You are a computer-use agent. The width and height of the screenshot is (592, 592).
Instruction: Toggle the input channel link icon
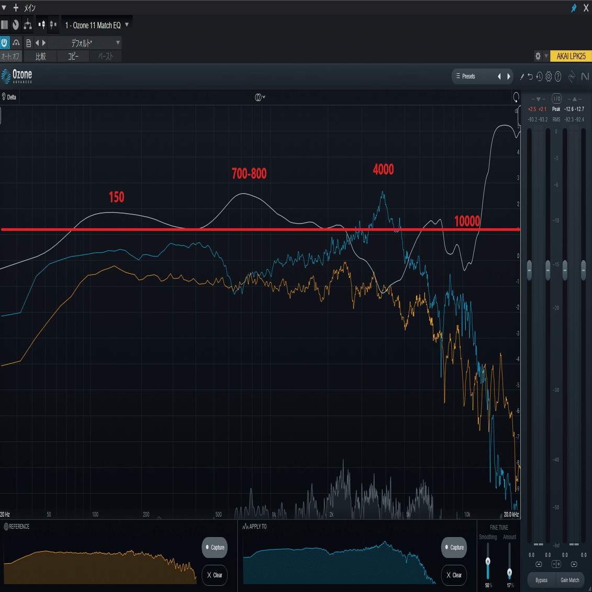539,564
